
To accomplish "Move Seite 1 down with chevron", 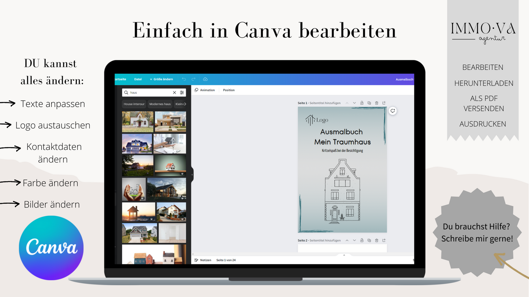I will point(354,103).
